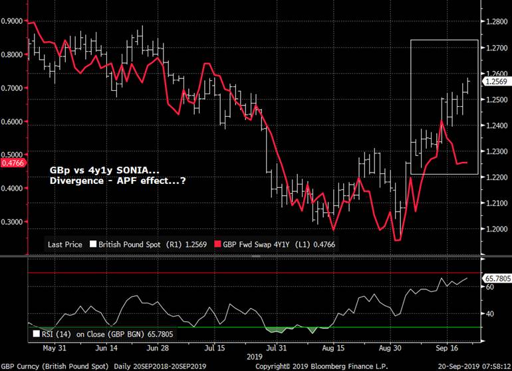Click the RSI axis label 60

[x=490, y=287]
